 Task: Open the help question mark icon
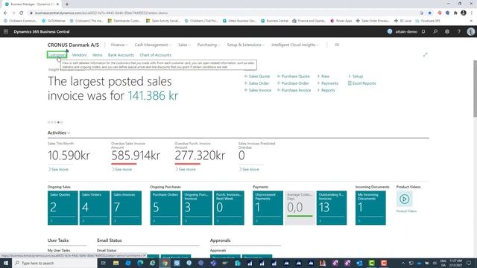tap(459, 31)
